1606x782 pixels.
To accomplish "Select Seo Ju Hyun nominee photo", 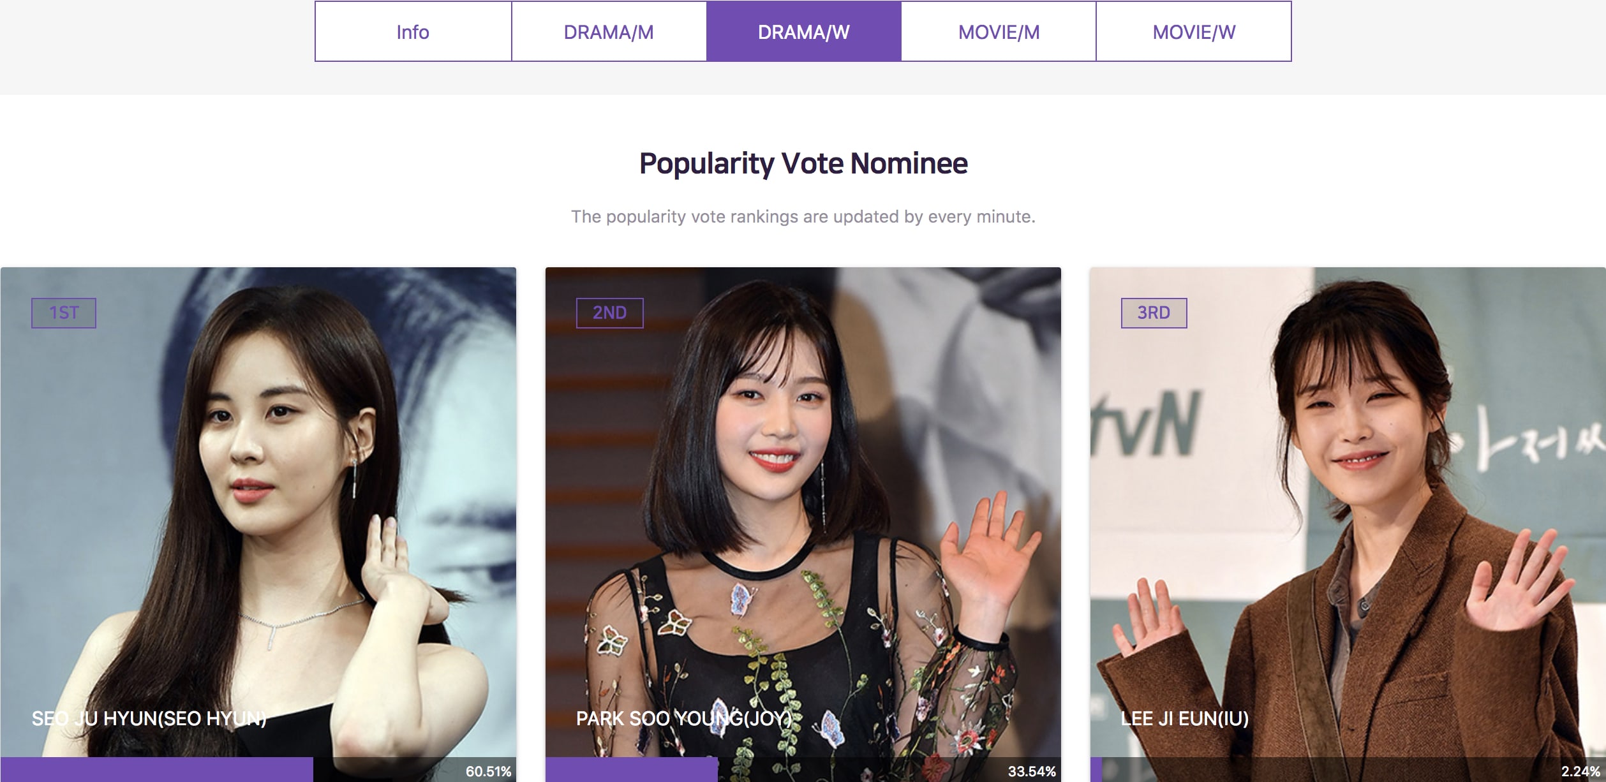I will coord(258,510).
